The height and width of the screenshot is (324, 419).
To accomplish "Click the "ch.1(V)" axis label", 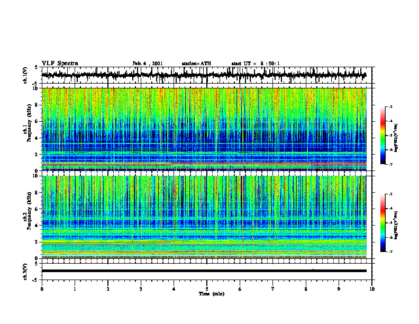I will [25, 75].
